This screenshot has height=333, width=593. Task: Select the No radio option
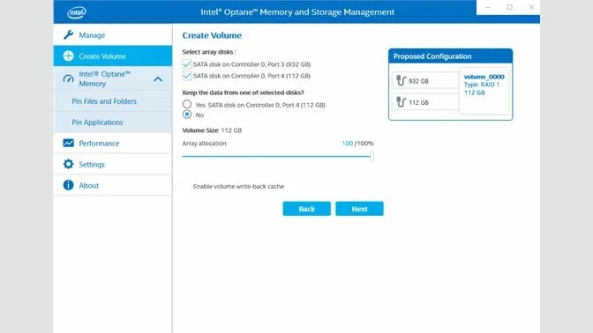pyautogui.click(x=187, y=115)
